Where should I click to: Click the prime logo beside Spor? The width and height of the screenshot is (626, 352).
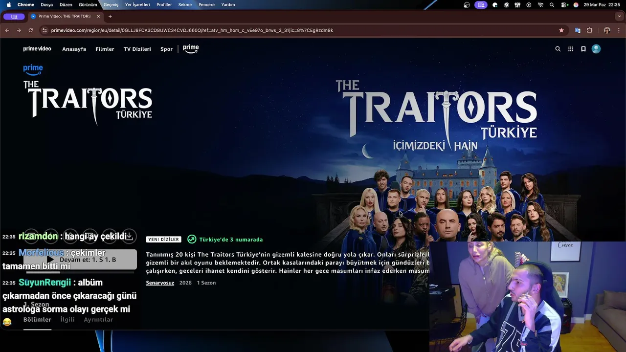click(x=191, y=48)
